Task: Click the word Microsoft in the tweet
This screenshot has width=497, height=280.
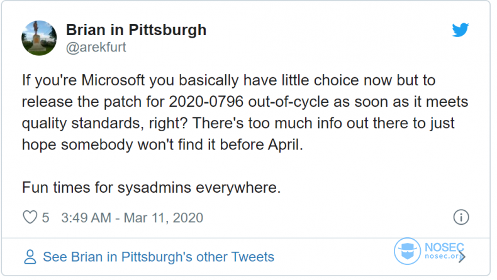Action: [113, 80]
